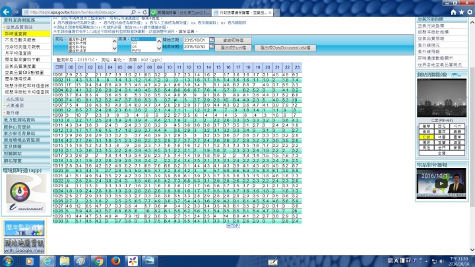Open Firefox from taskbar
The image size is (475, 267).
(x=115, y=261)
